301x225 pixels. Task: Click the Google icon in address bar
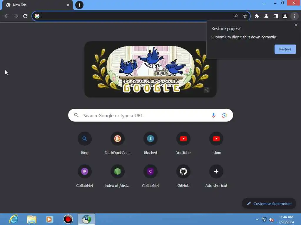tap(37, 16)
